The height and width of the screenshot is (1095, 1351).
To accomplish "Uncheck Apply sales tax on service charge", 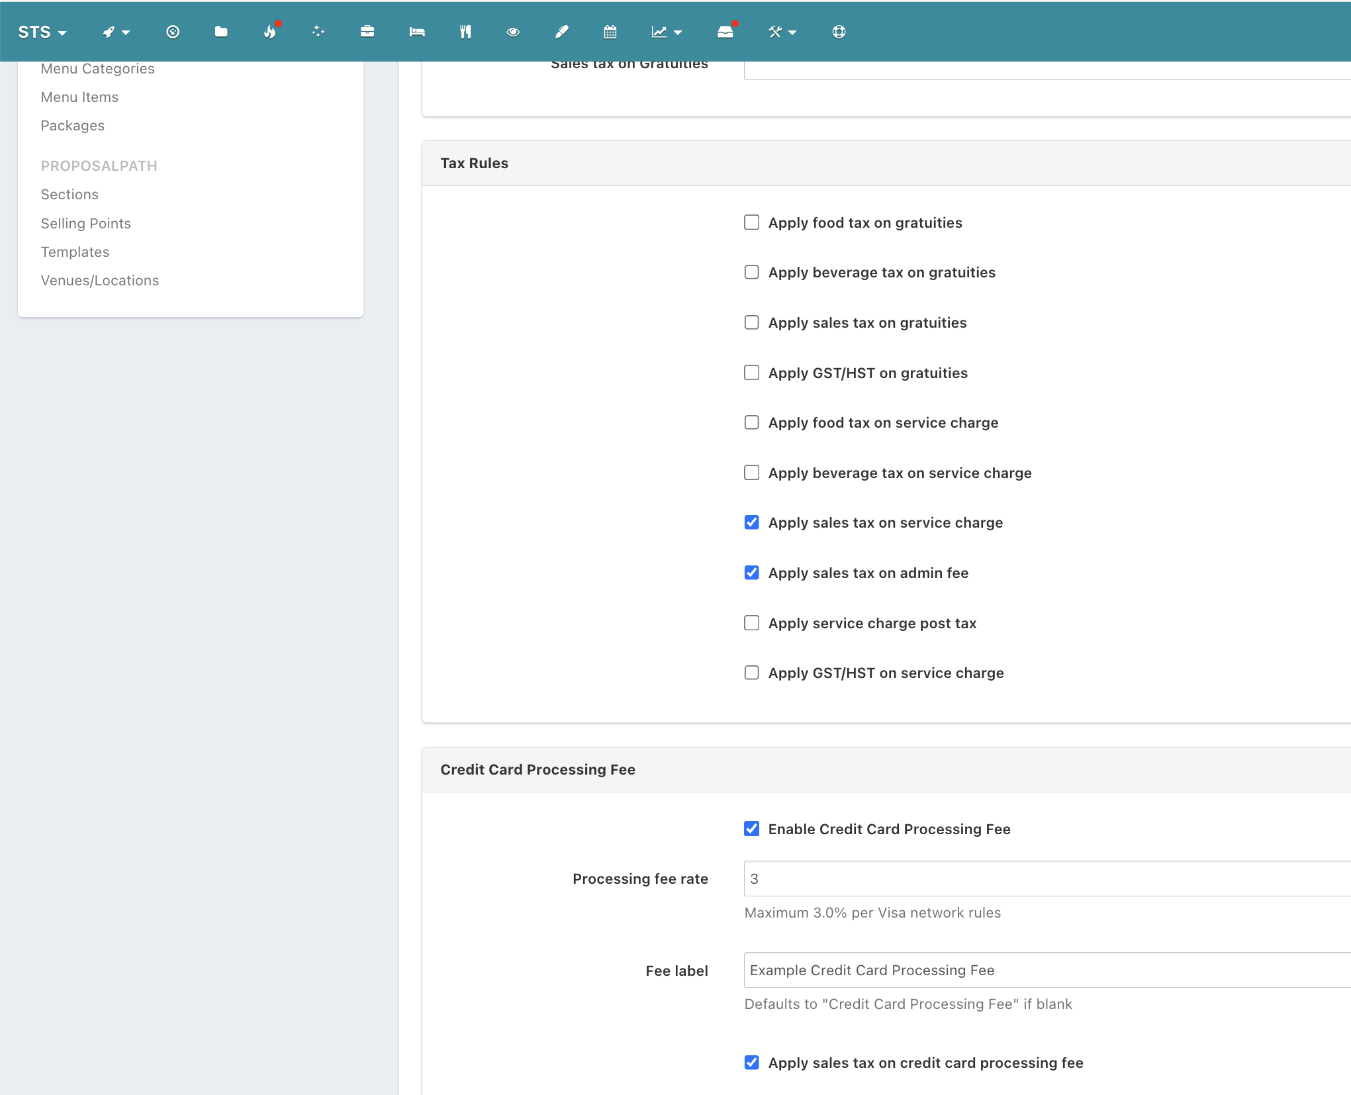I will [751, 522].
